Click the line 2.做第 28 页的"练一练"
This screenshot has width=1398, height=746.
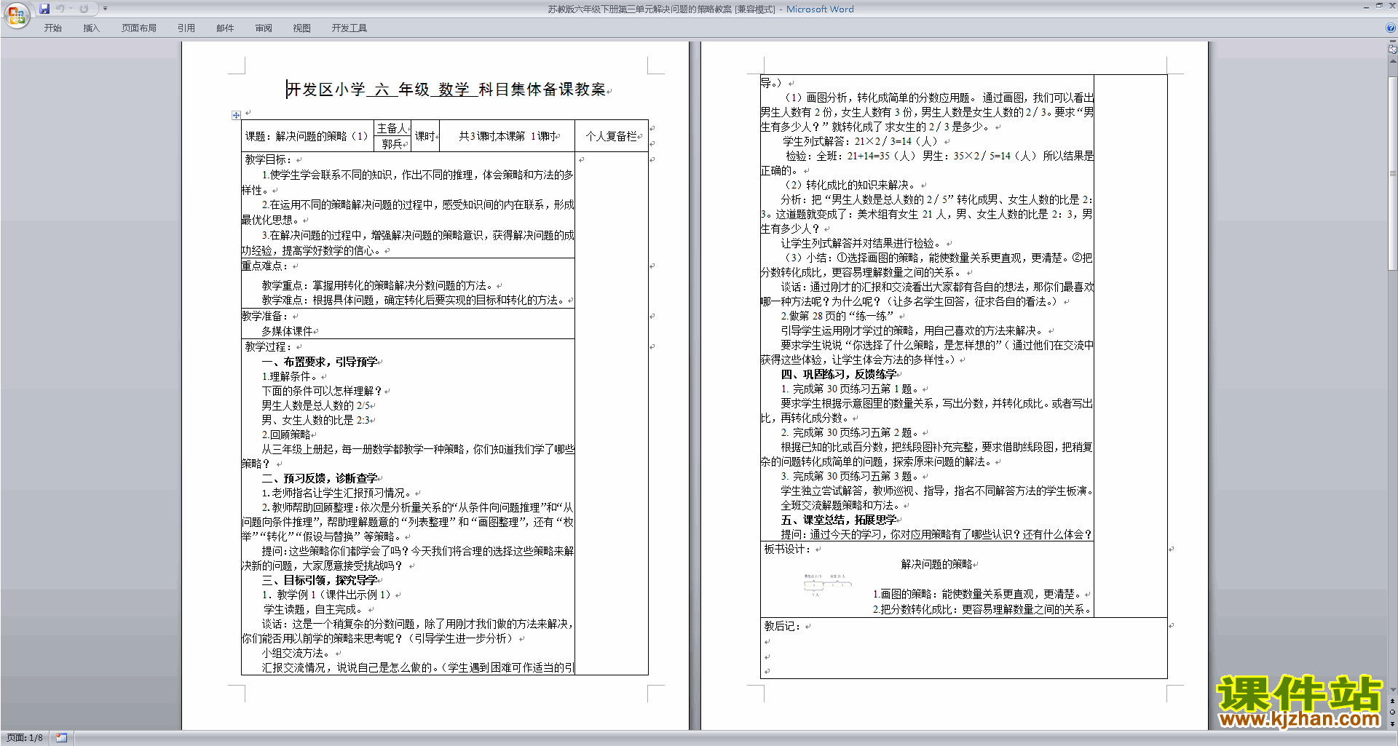click(837, 316)
